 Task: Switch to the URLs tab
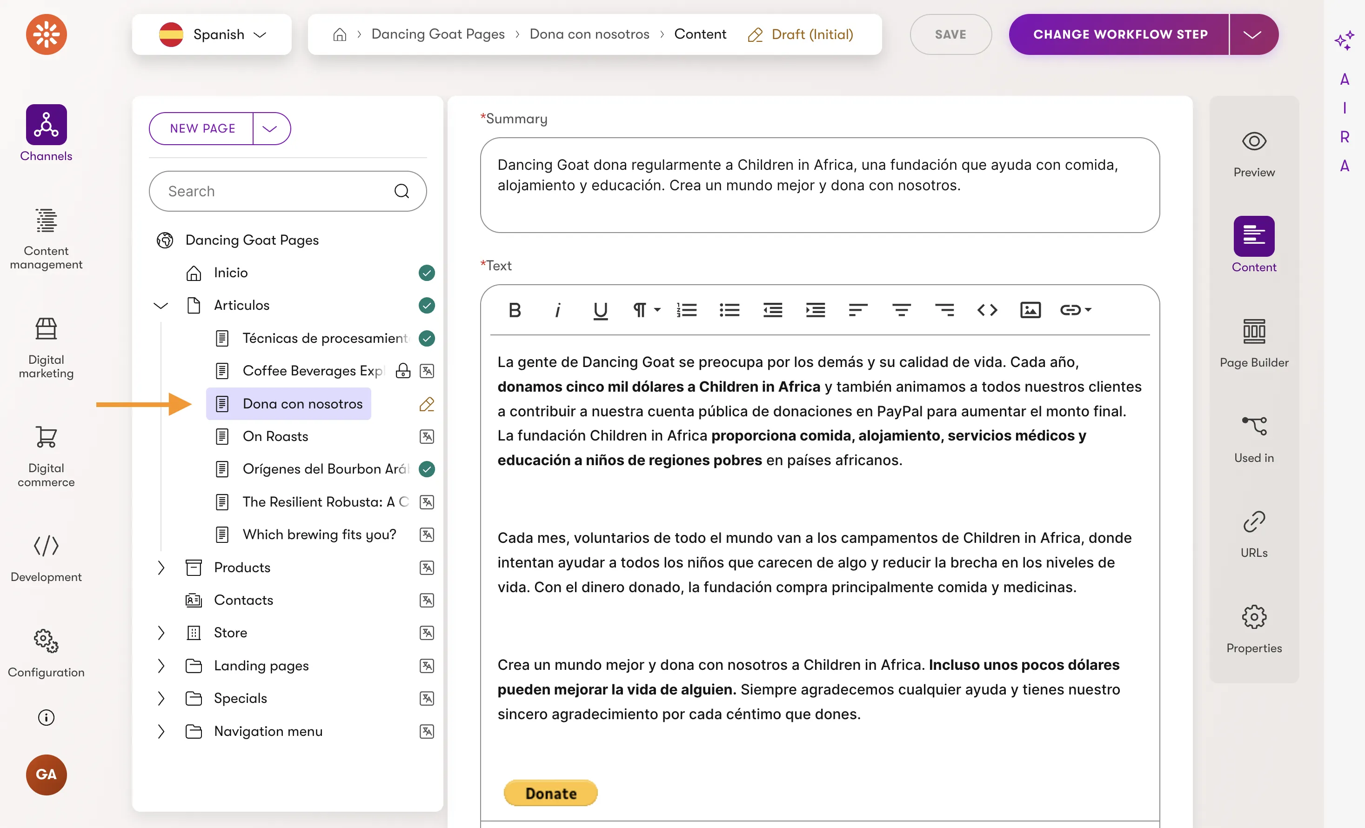tap(1254, 534)
